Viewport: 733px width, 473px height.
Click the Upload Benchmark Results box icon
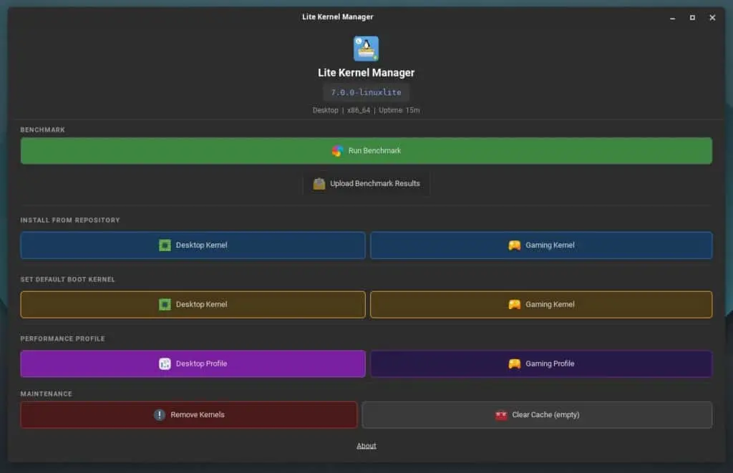click(319, 184)
